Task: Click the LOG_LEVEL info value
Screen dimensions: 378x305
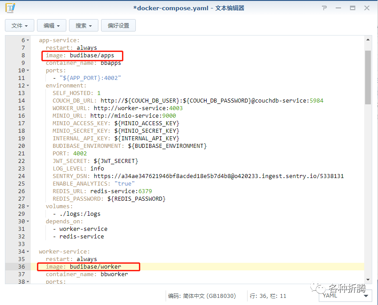Action: pyautogui.click(x=97, y=169)
